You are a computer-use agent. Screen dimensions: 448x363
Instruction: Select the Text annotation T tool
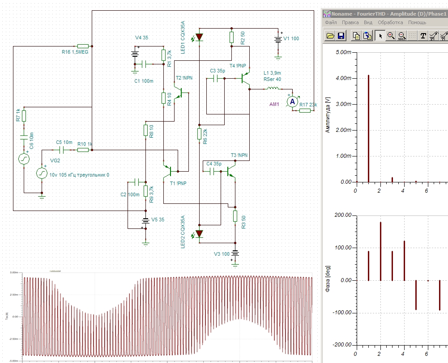coord(423,36)
